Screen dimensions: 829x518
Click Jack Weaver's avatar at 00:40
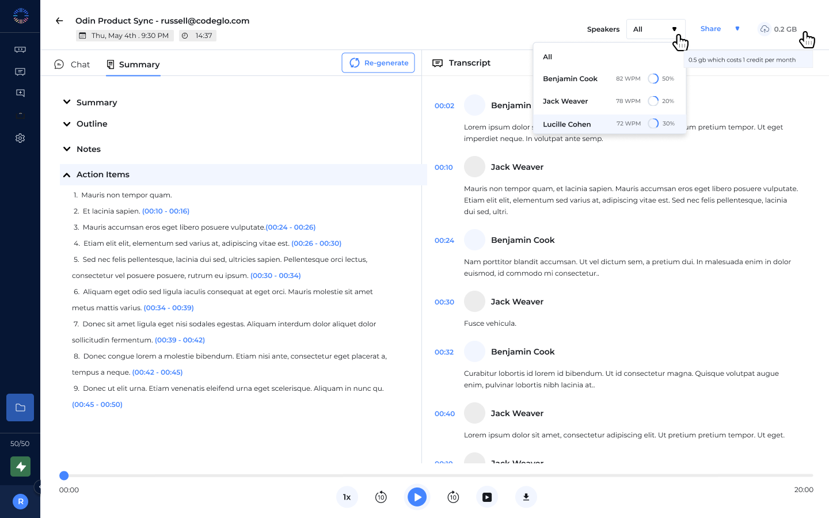pos(475,413)
